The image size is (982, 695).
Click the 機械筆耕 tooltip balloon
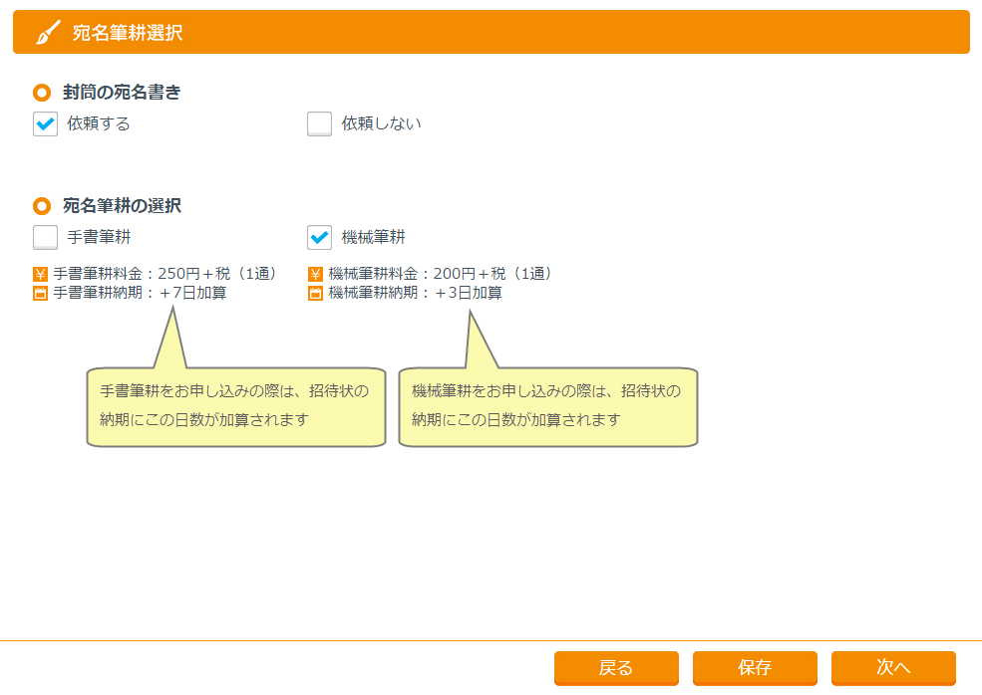click(x=547, y=406)
